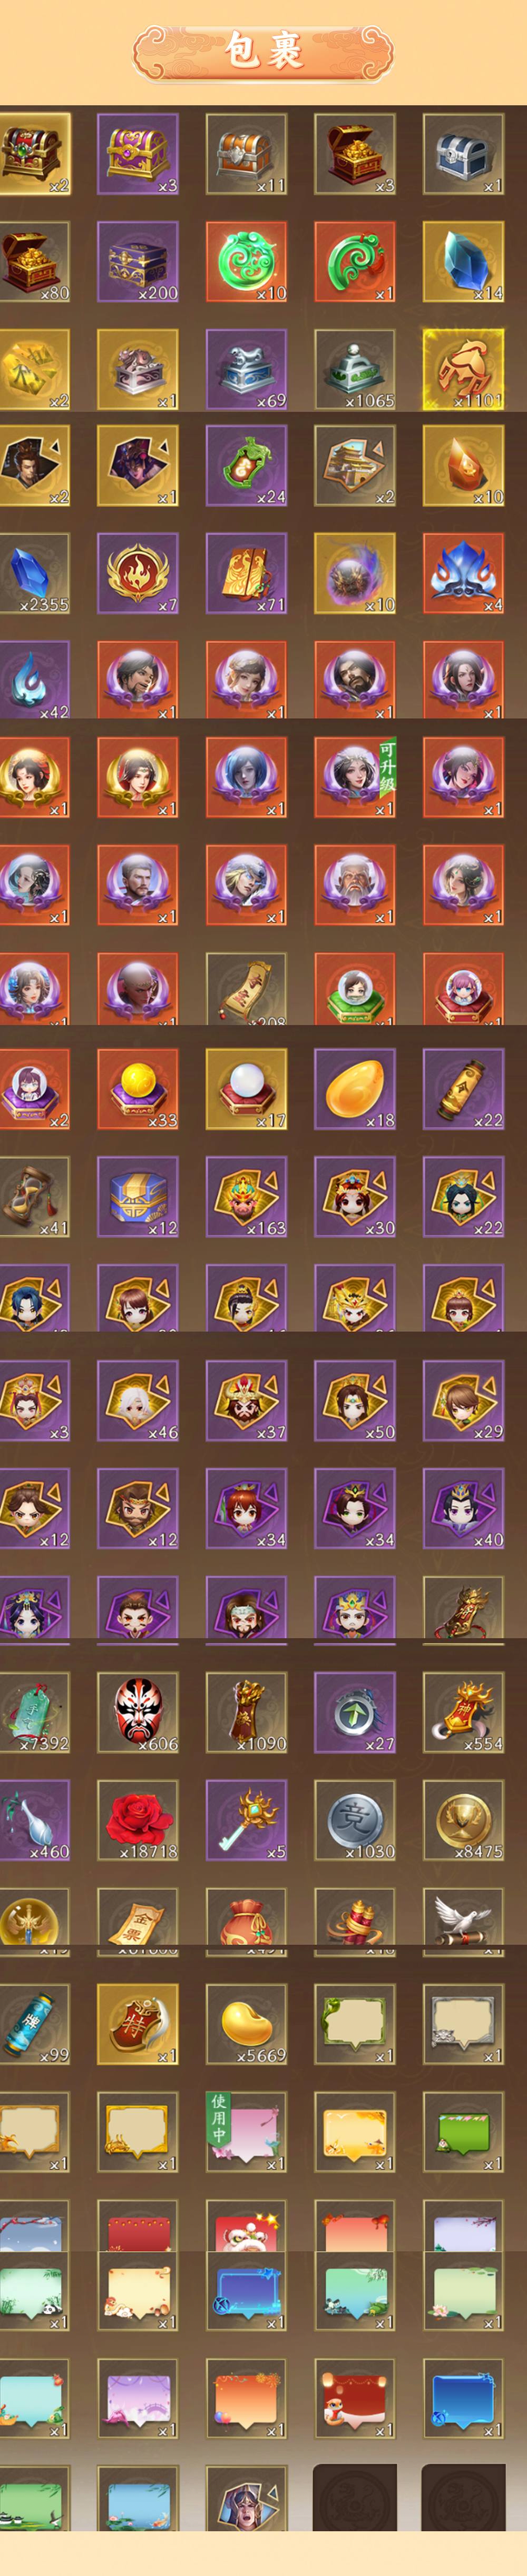The image size is (527, 2576).
Task: Open the opera mask item x606
Action: click(138, 1712)
